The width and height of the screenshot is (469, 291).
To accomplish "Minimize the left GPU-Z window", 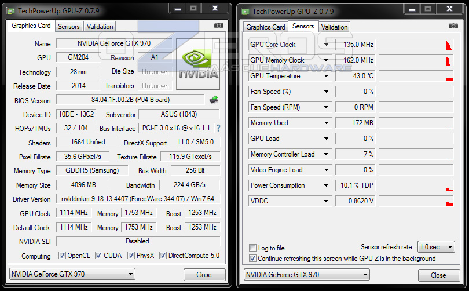I will click(x=178, y=9).
